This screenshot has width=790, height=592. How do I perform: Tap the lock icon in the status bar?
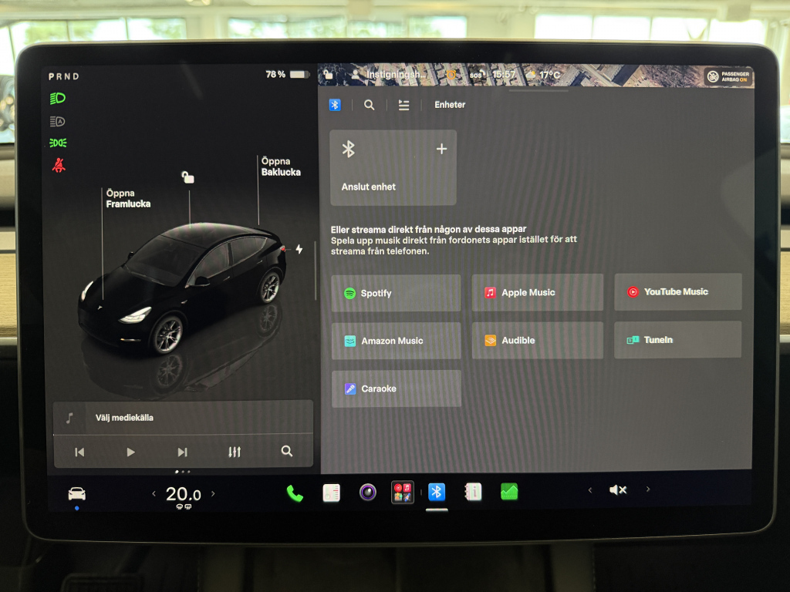328,75
